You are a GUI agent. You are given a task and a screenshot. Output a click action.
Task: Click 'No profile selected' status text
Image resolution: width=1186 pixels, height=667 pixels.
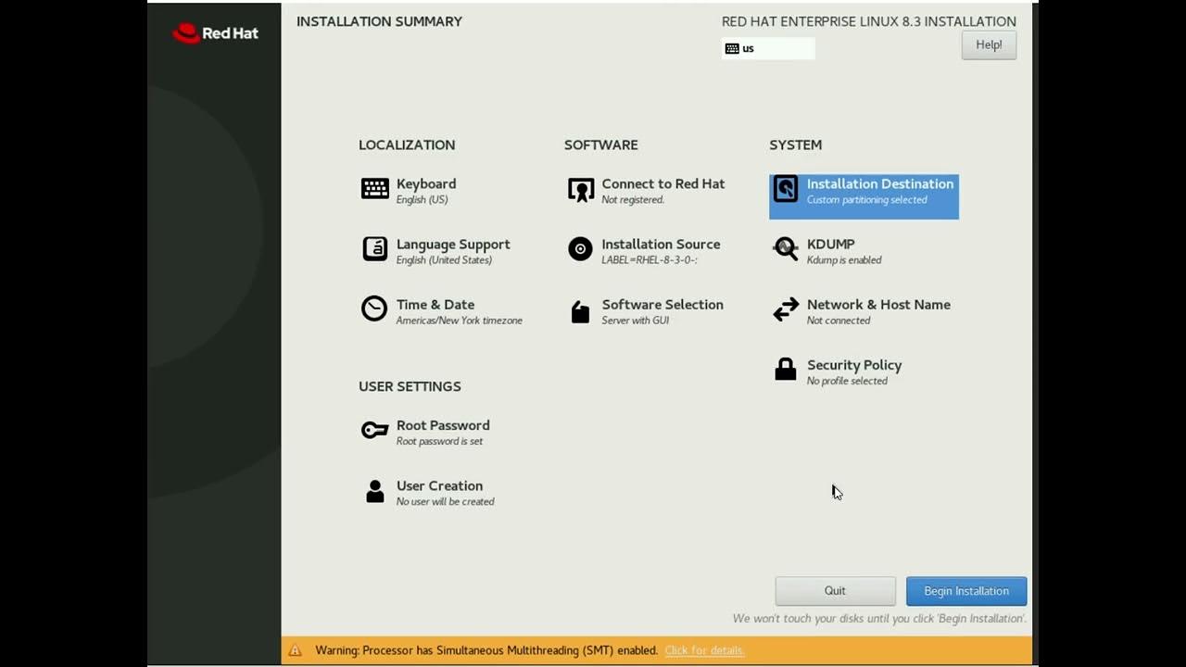coord(847,381)
